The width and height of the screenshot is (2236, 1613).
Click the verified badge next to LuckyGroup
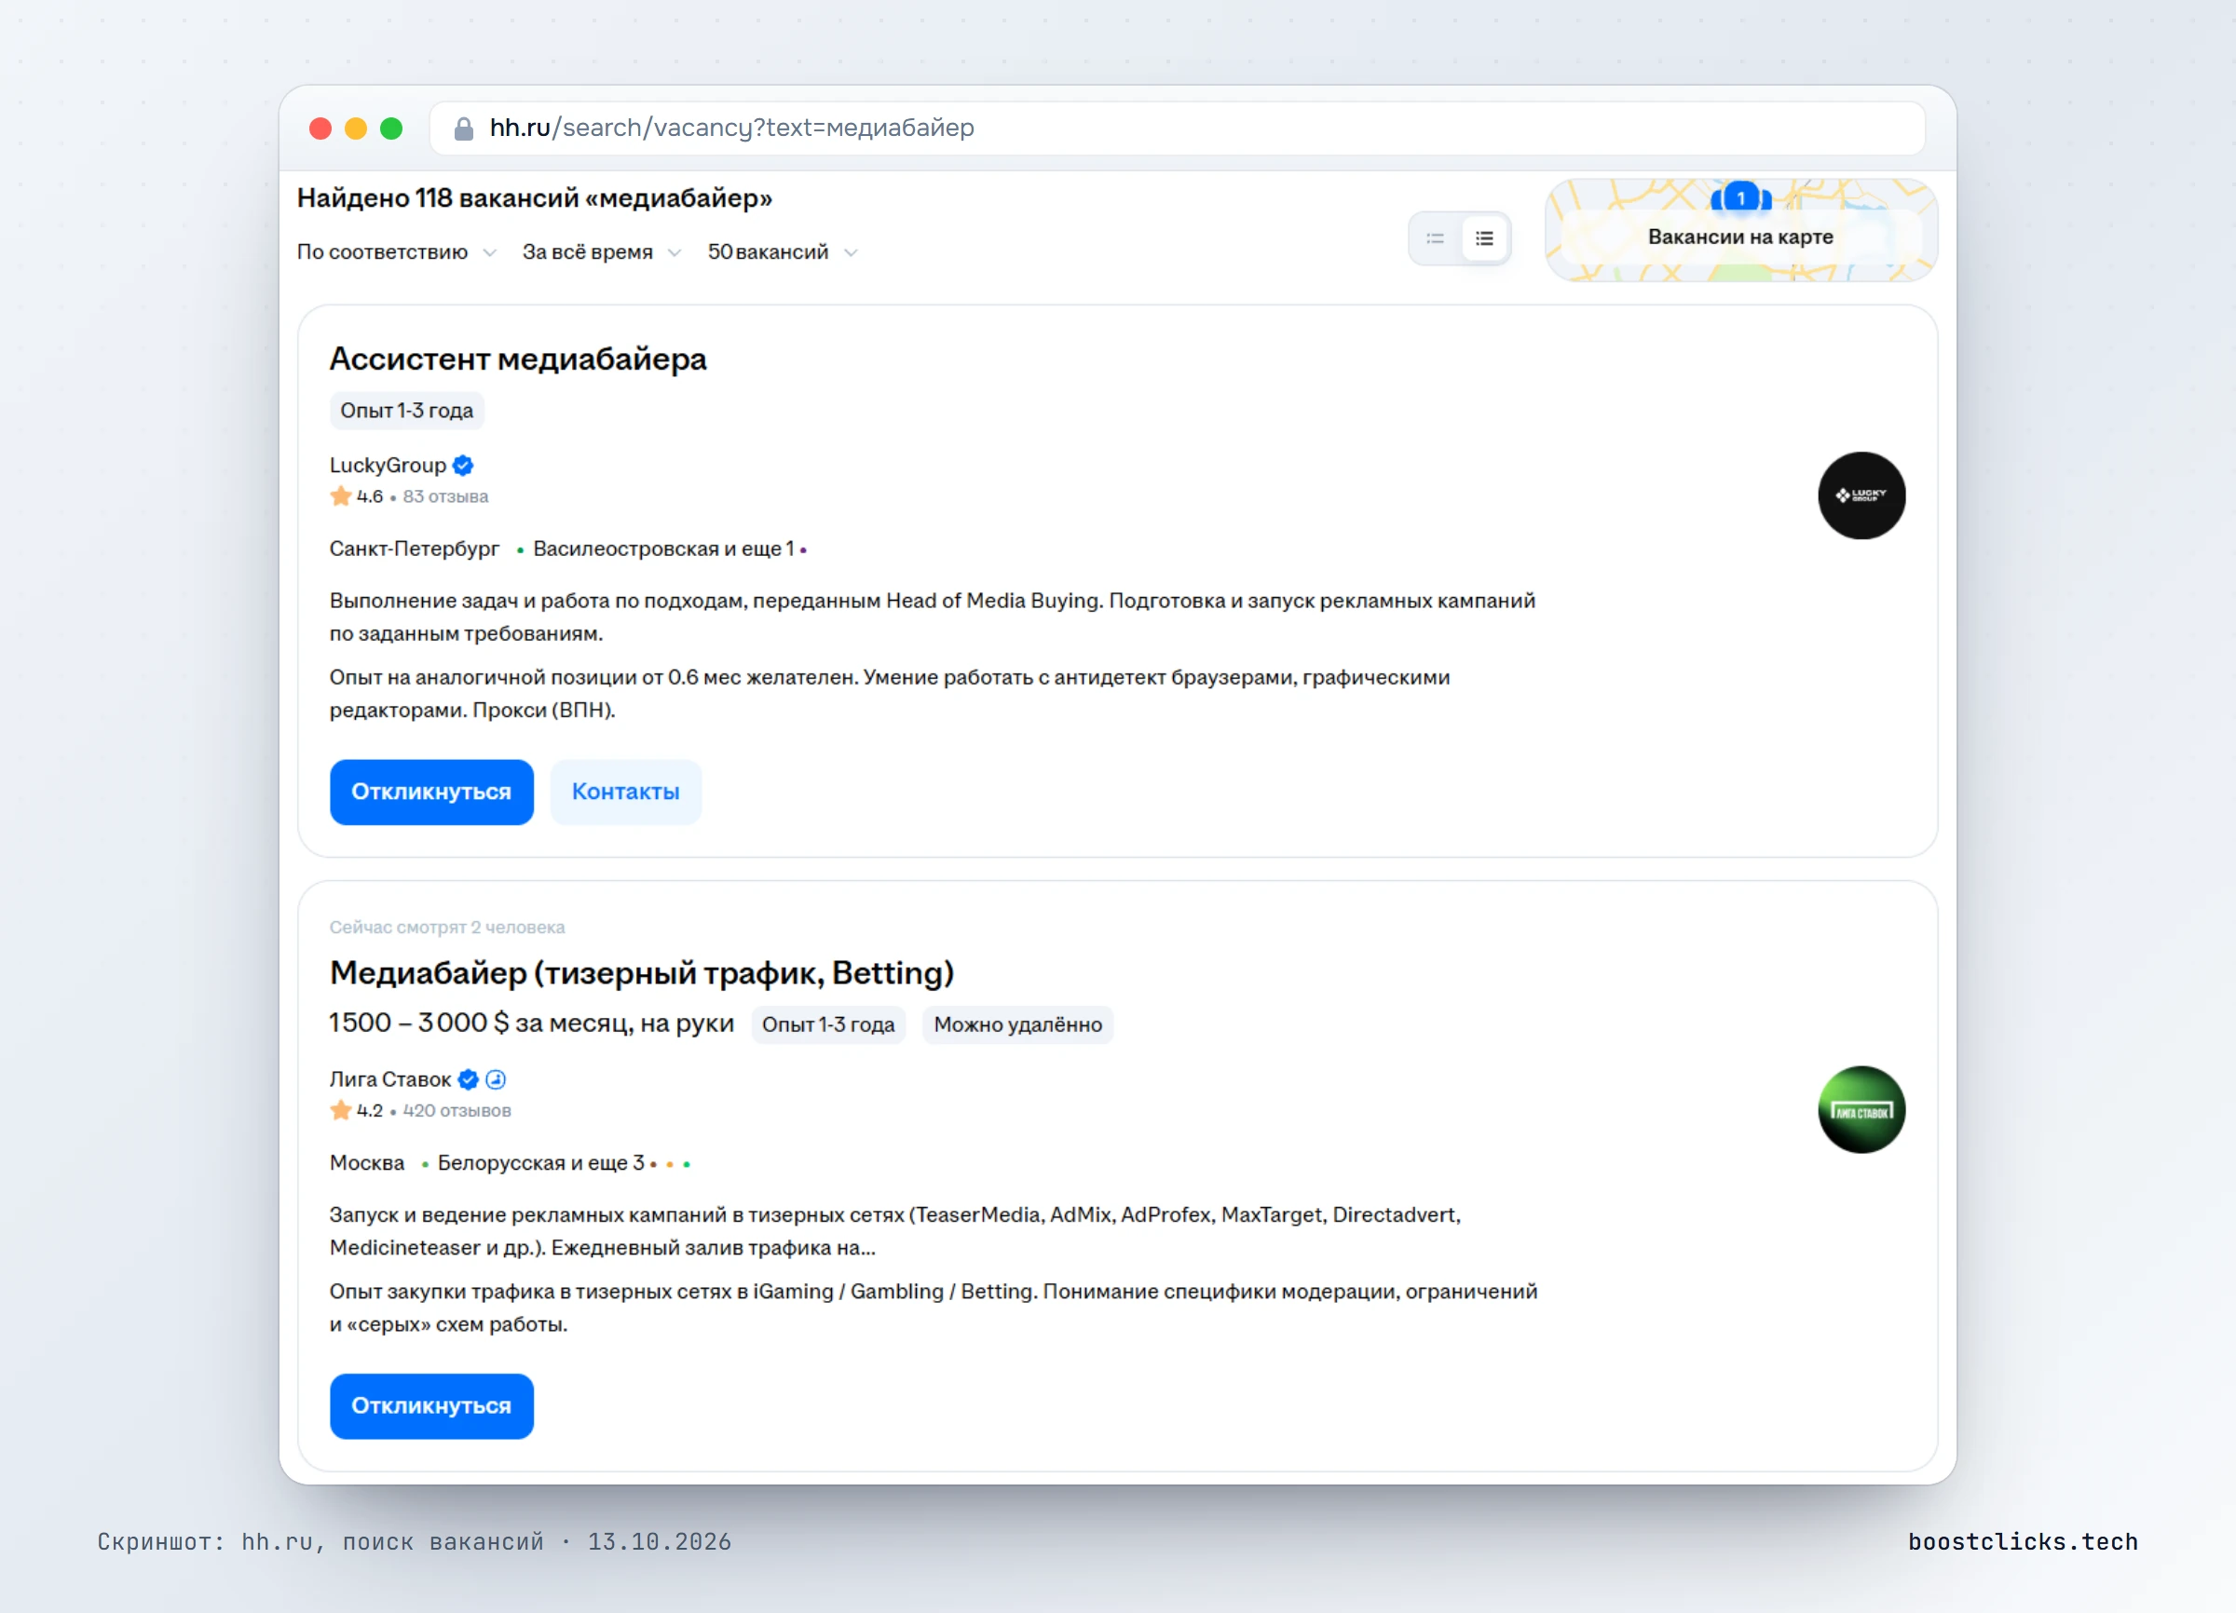pyautogui.click(x=463, y=465)
